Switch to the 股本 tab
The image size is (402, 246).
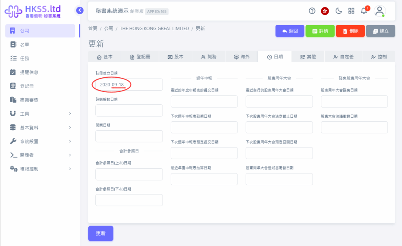tap(175, 57)
